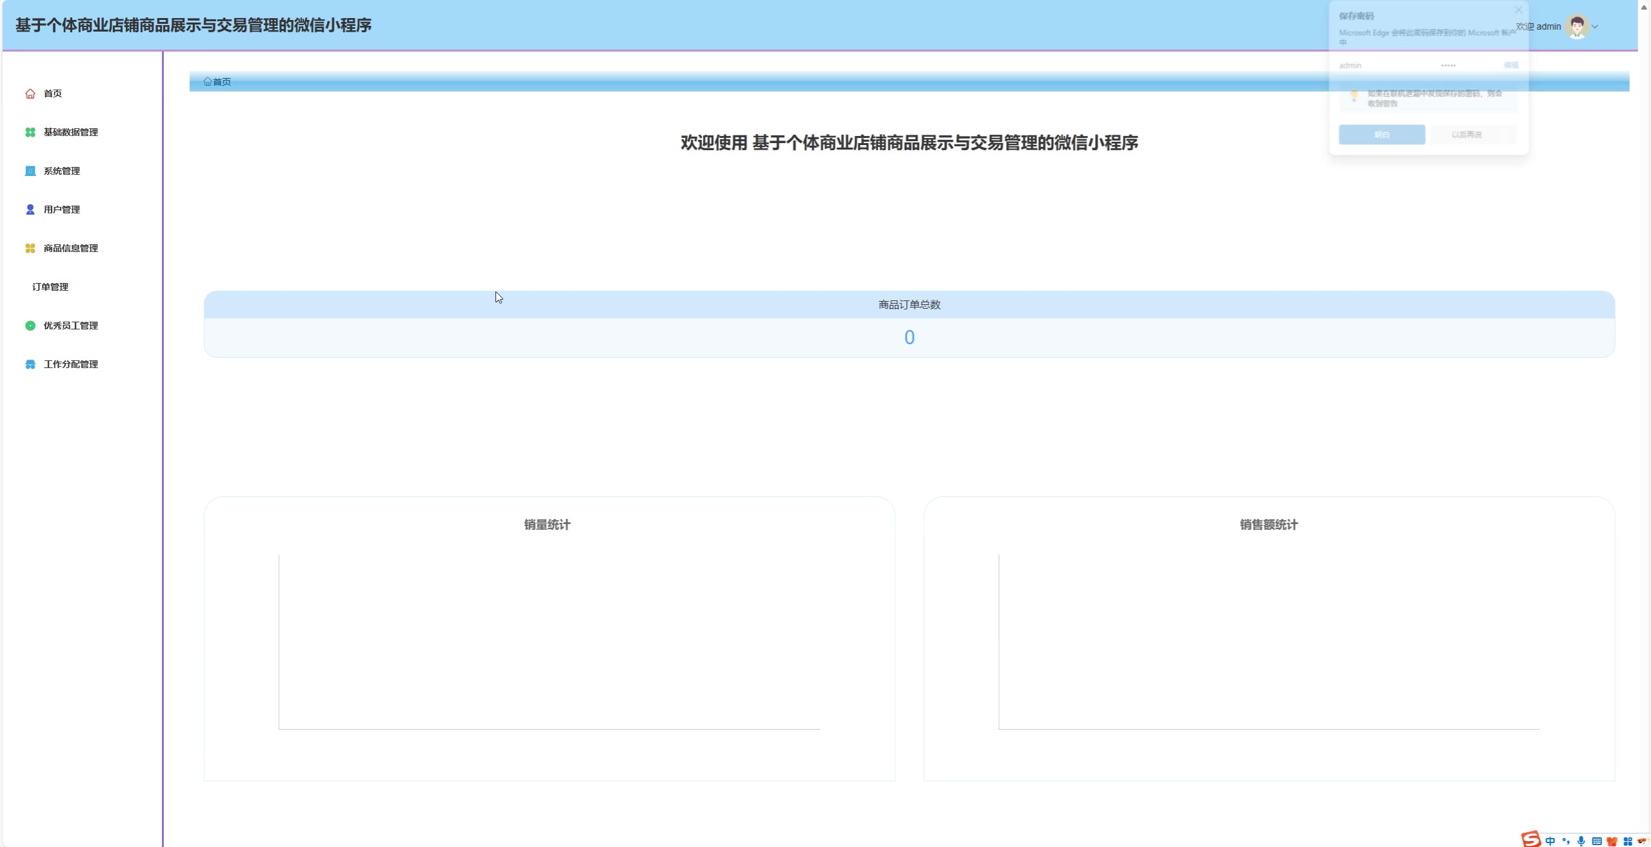Click the user management person icon
The image size is (1651, 847).
coord(30,209)
